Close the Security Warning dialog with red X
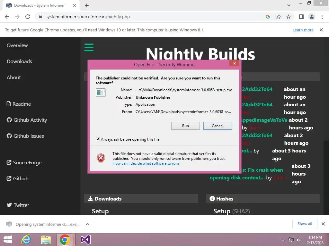The width and height of the screenshot is (329, 246). click(x=234, y=63)
